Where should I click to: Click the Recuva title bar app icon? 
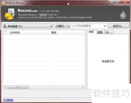pyautogui.click(x=3, y=3)
